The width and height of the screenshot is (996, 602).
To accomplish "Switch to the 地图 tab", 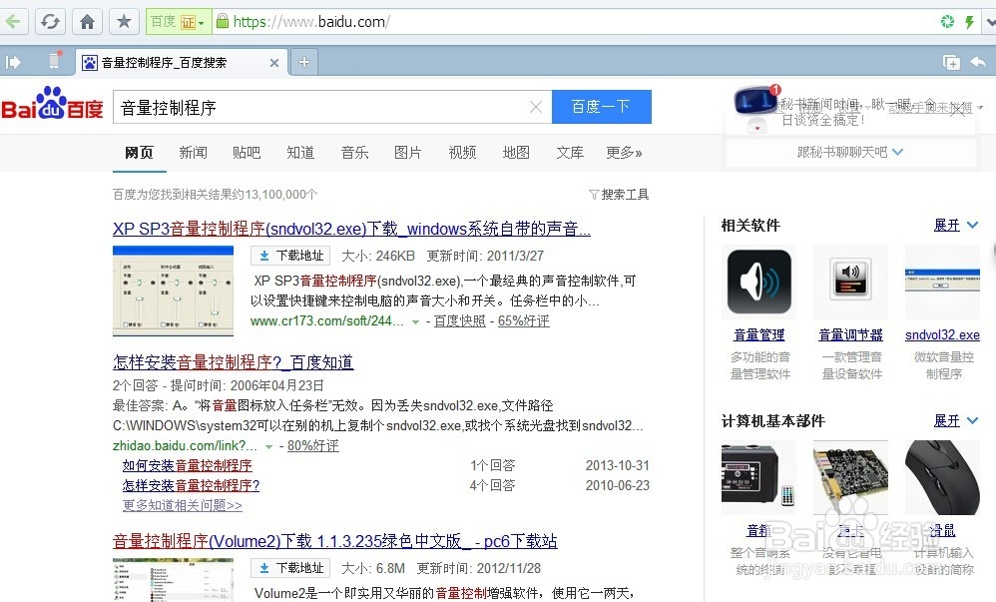I will pyautogui.click(x=516, y=153).
